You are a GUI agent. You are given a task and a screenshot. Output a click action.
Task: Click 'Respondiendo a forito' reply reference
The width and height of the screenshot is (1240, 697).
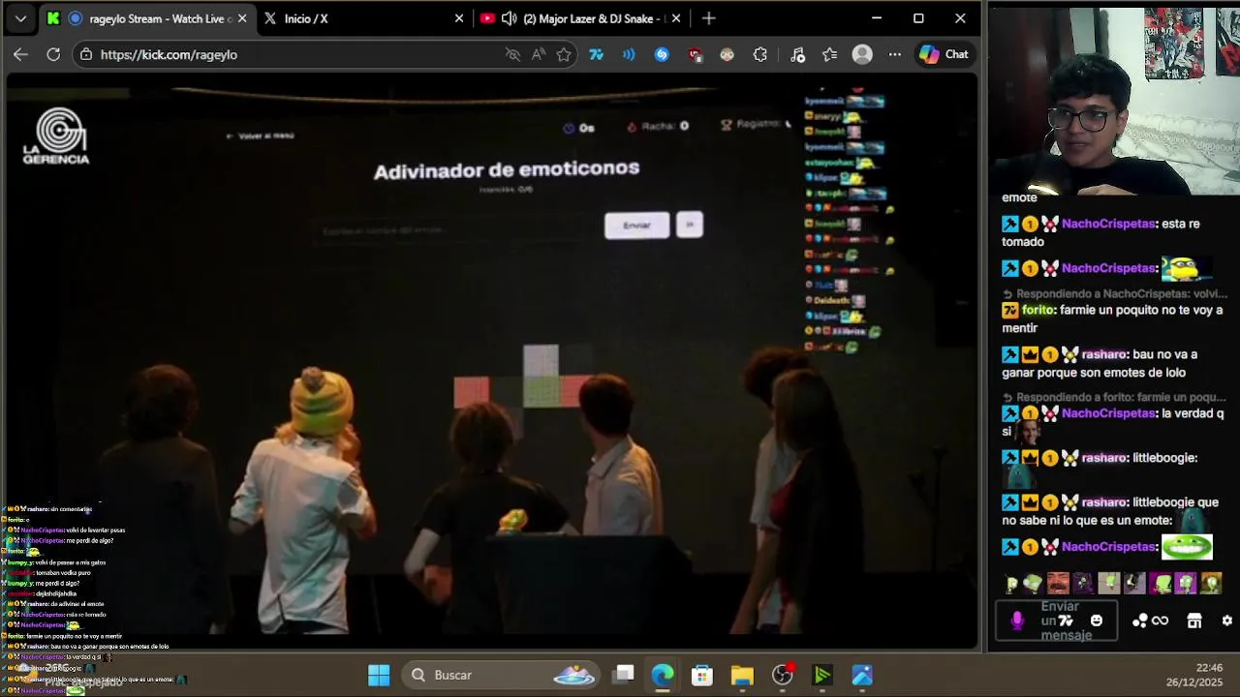click(x=1114, y=397)
